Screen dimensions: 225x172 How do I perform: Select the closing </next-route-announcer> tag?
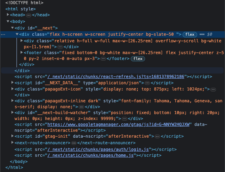pos(106,143)
